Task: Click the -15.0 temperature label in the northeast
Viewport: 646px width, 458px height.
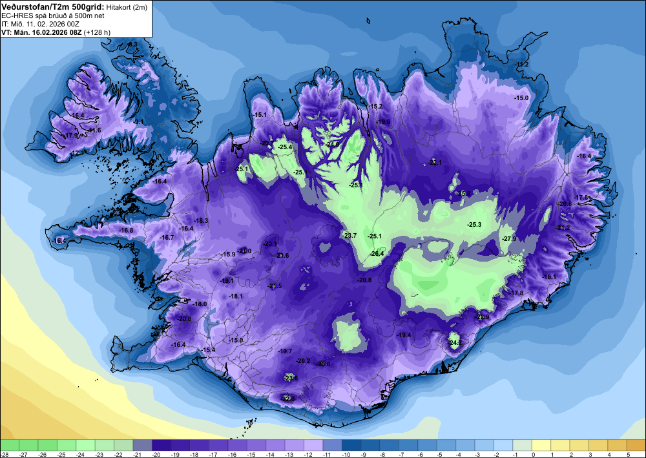Action: (521, 98)
